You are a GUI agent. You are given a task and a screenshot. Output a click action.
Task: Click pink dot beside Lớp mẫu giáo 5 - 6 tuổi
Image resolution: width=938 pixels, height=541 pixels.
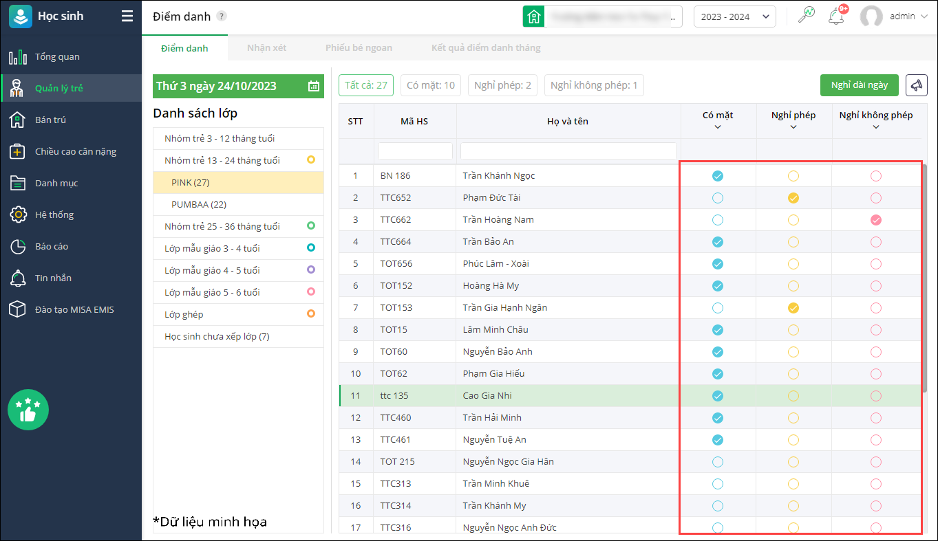coord(311,291)
